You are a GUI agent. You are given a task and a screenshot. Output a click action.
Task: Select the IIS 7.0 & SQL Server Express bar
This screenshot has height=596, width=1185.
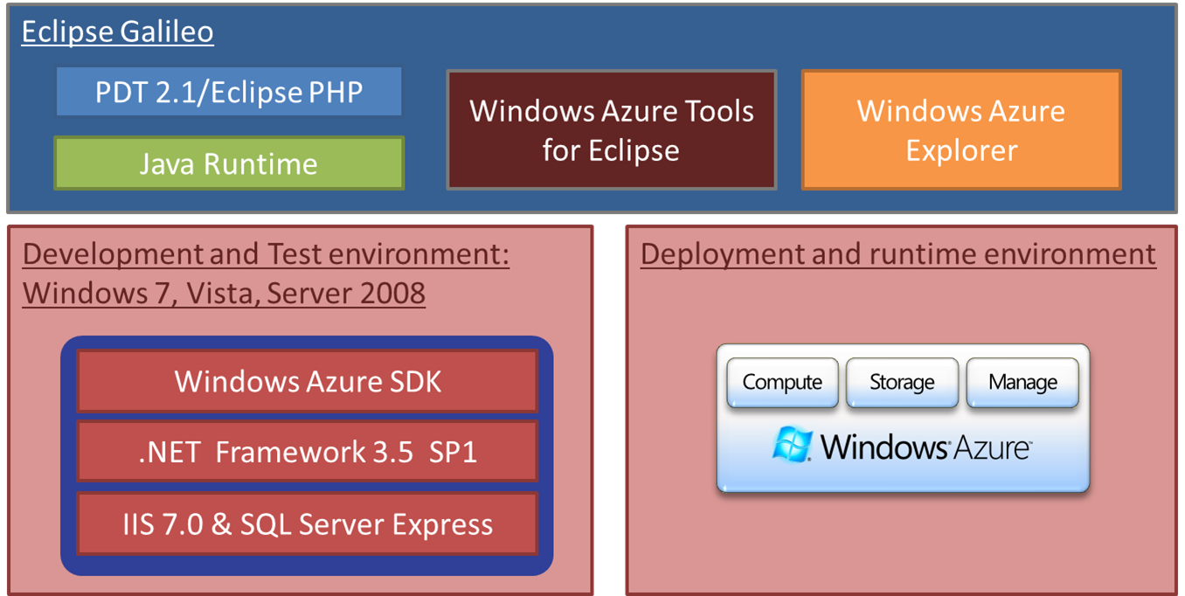(308, 524)
